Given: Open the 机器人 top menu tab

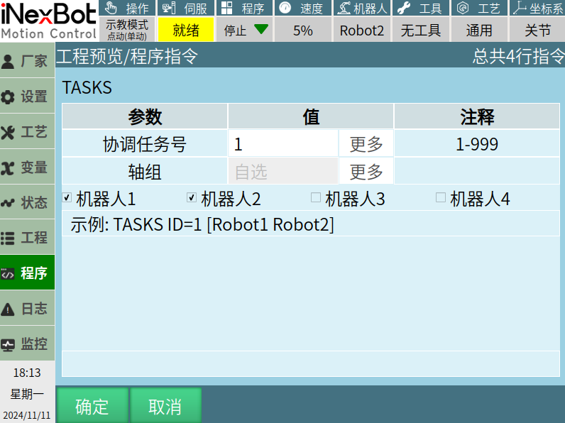Looking at the screenshot, I should (361, 9).
